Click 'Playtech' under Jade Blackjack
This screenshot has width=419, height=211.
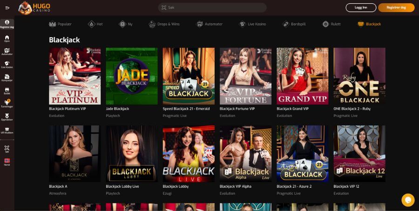tap(113, 116)
